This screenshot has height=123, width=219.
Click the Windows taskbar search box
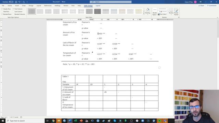[x=25, y=121]
